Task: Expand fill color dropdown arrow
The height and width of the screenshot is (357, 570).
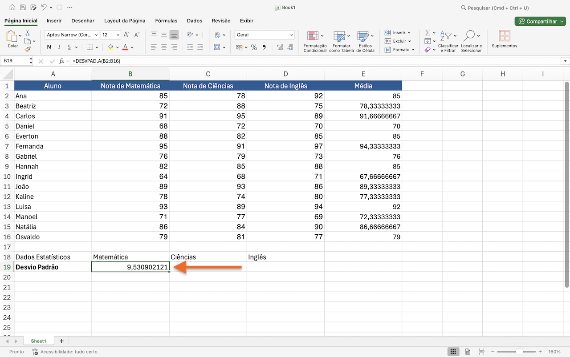Action: (x=118, y=47)
